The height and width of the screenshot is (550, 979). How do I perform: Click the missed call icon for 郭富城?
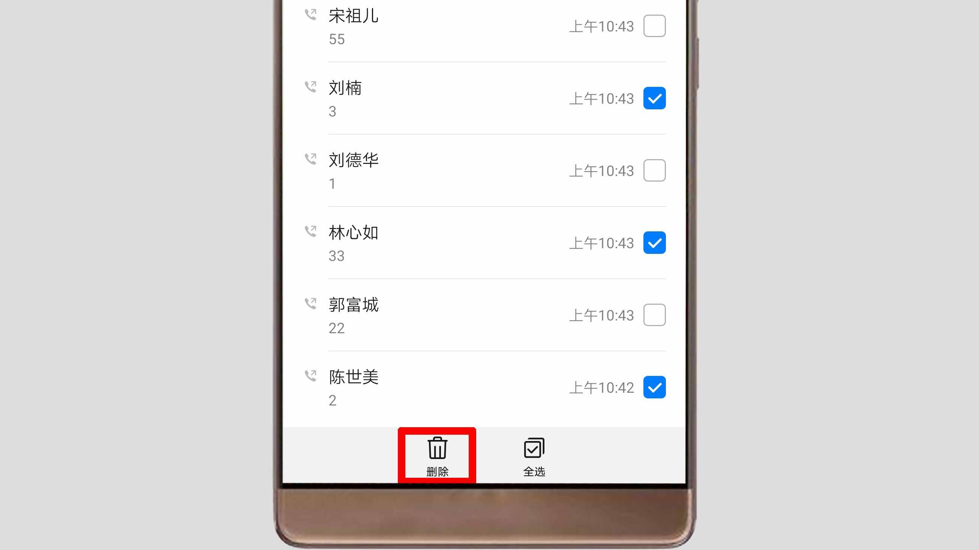pos(310,304)
